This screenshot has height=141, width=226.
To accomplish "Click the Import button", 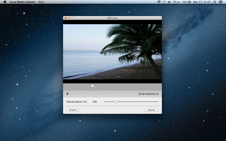I will tap(73, 110).
